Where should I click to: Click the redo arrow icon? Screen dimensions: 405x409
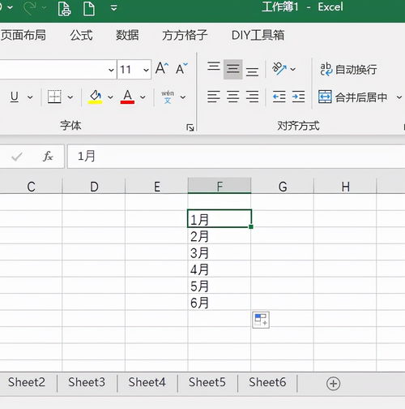tap(30, 8)
